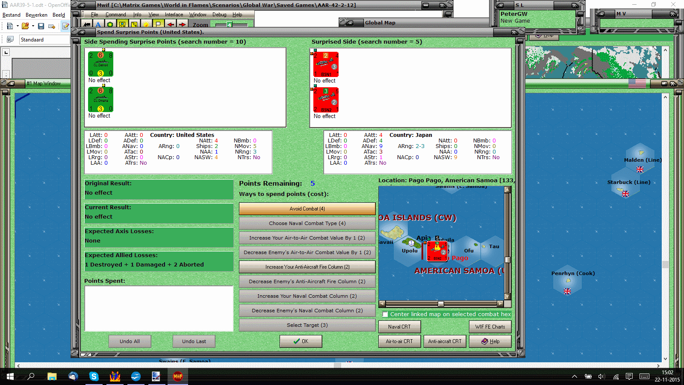684x385 pixels.
Task: Click the red left arrow toolbar icon
Action: 170,24
